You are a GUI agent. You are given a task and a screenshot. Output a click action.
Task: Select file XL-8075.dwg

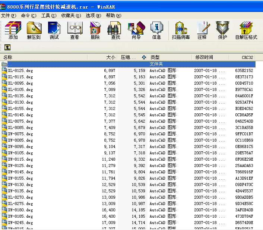[x=20, y=121]
